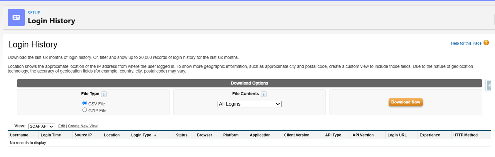
Task: Open the orange help question mark icon
Action: (486, 43)
